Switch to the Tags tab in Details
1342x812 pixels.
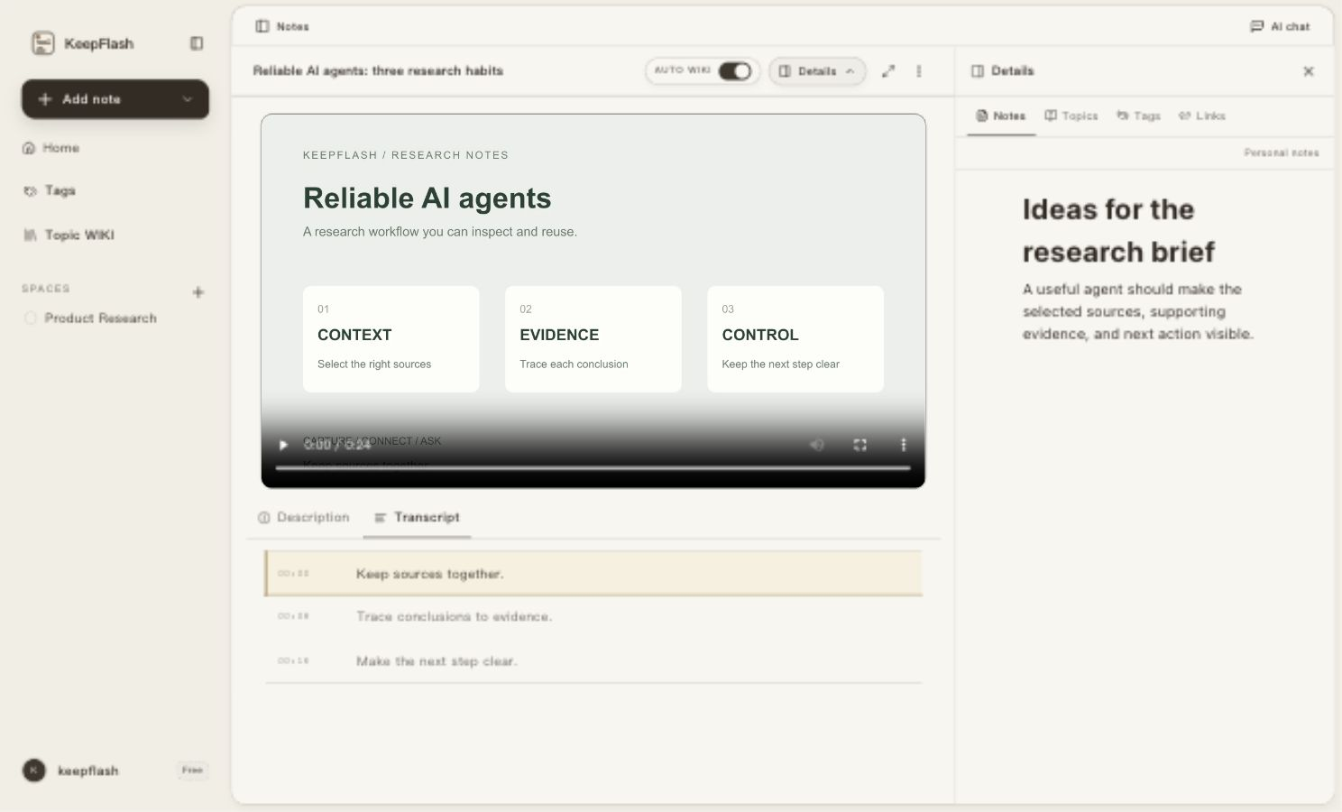point(1138,115)
